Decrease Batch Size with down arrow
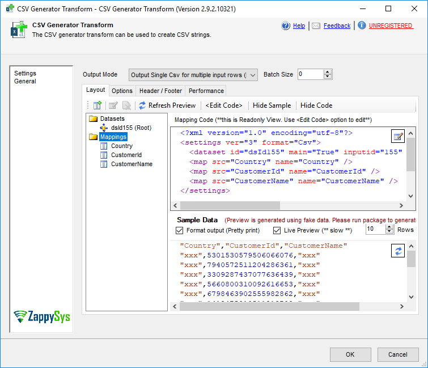The width and height of the screenshot is (428, 368). (327, 77)
